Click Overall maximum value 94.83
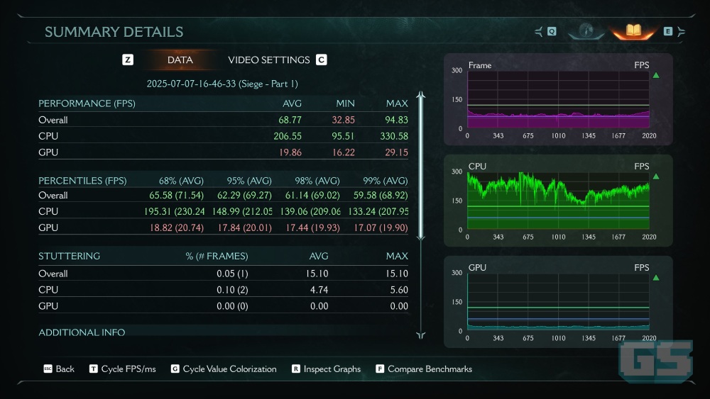This screenshot has height=399, width=710. click(396, 120)
